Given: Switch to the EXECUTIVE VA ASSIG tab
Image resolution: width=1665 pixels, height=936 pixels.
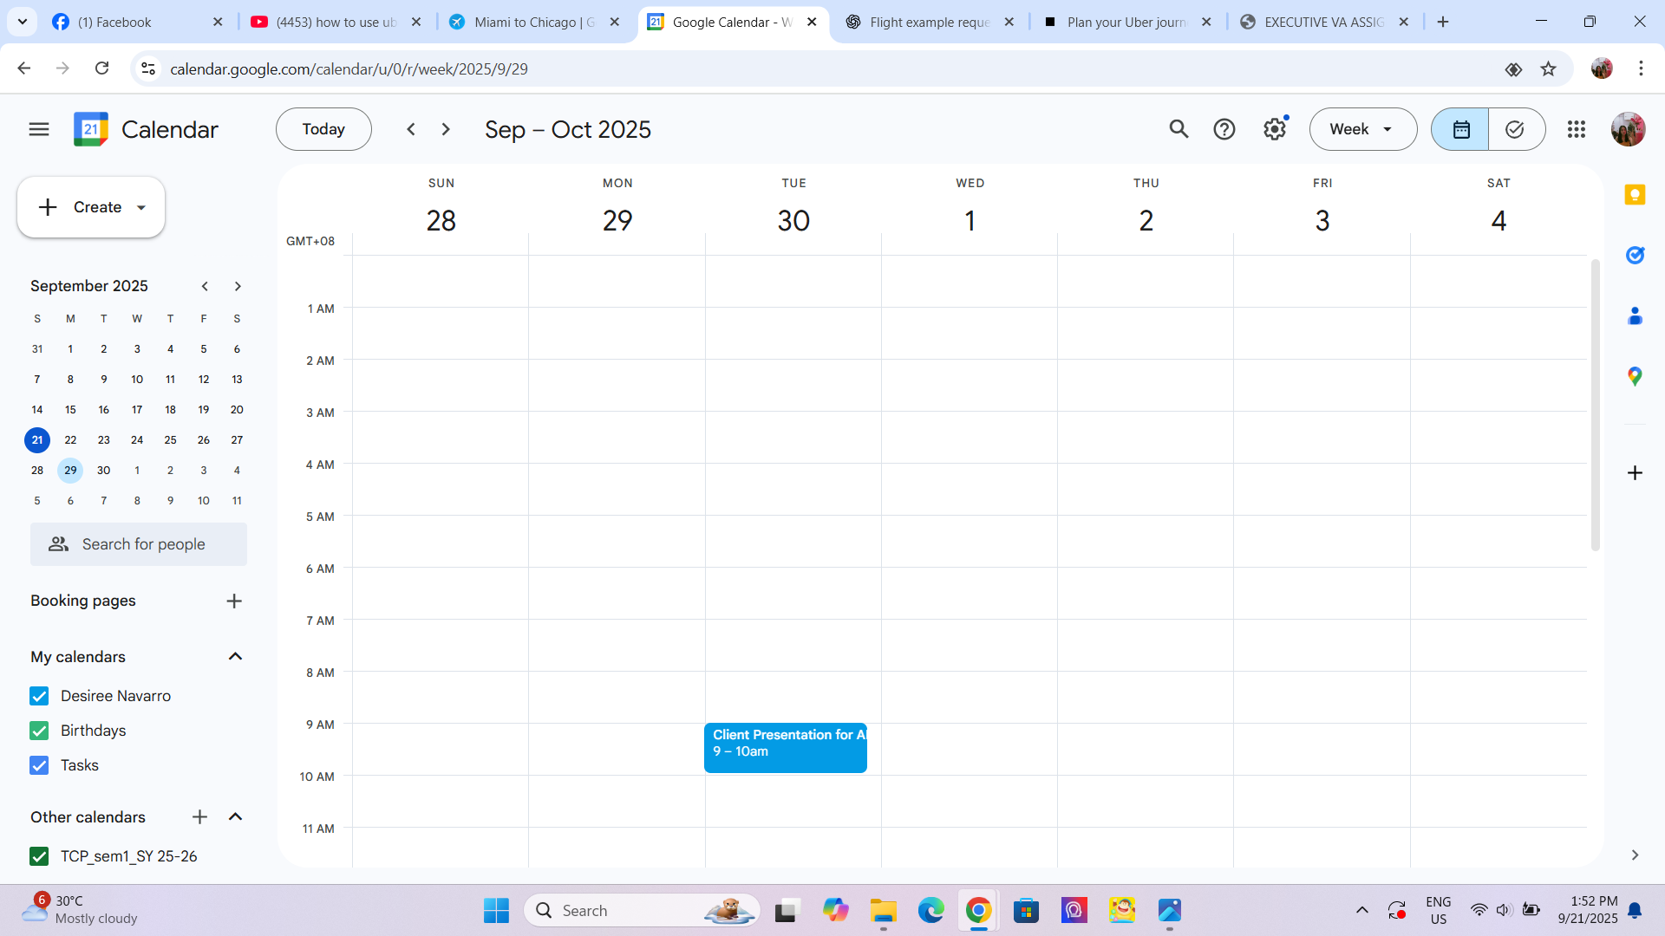Looking at the screenshot, I should coord(1322,22).
